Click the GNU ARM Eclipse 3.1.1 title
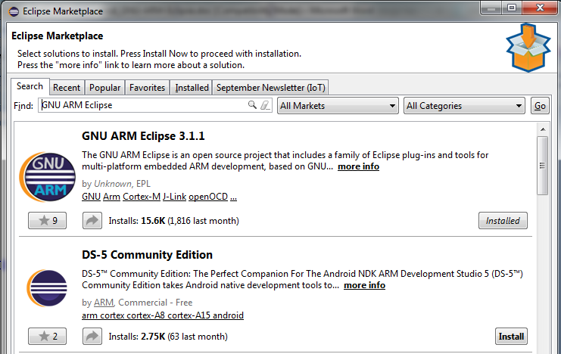This screenshot has width=561, height=354. click(x=143, y=136)
